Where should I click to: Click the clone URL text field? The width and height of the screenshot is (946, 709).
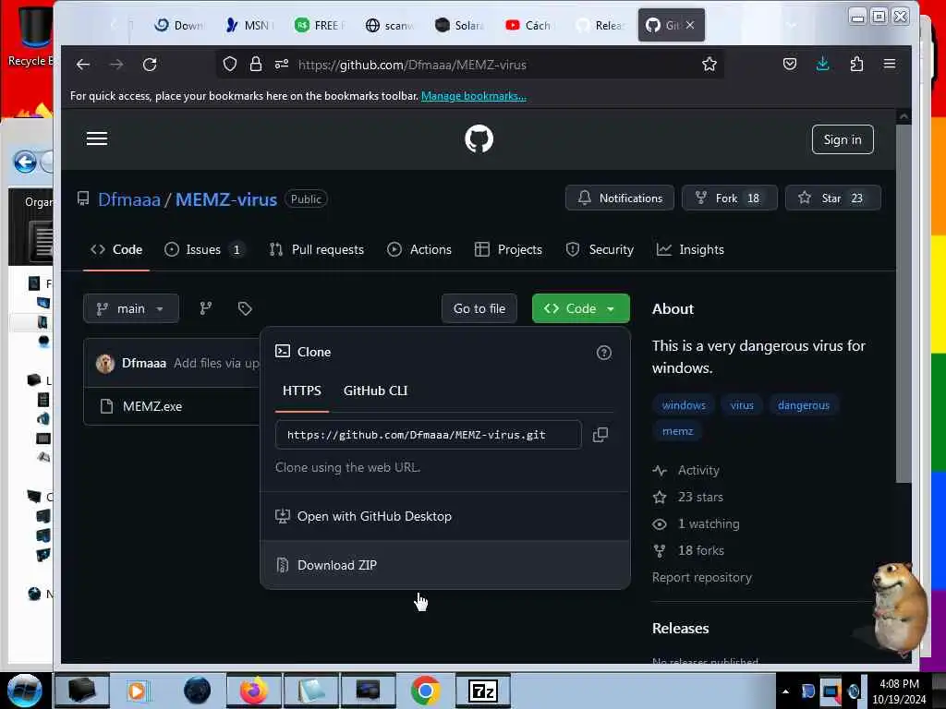(x=428, y=435)
